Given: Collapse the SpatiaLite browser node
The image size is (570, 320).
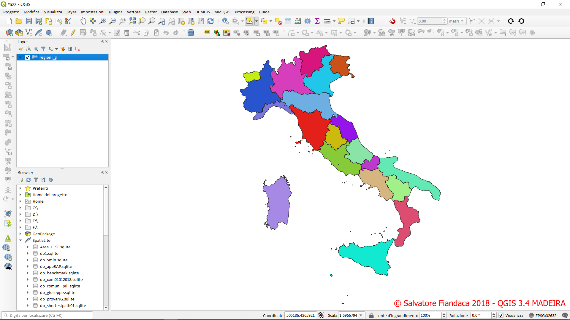Looking at the screenshot, I should [x=20, y=240].
